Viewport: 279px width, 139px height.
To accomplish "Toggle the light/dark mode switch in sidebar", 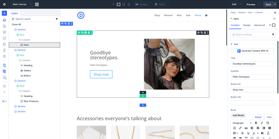I will click(4, 101).
